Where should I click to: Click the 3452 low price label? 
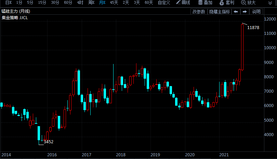[49, 142]
